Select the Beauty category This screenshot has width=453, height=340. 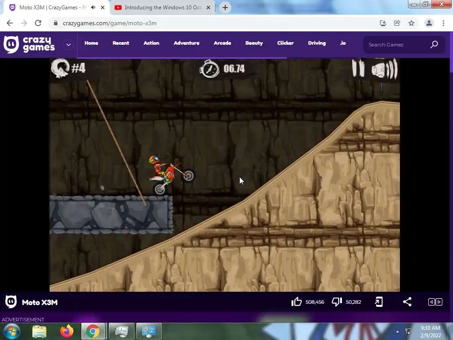click(254, 43)
